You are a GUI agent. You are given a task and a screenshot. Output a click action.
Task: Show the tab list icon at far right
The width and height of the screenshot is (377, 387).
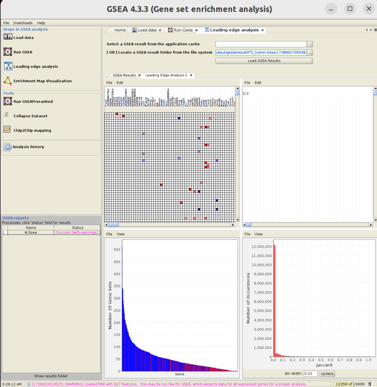click(375, 30)
